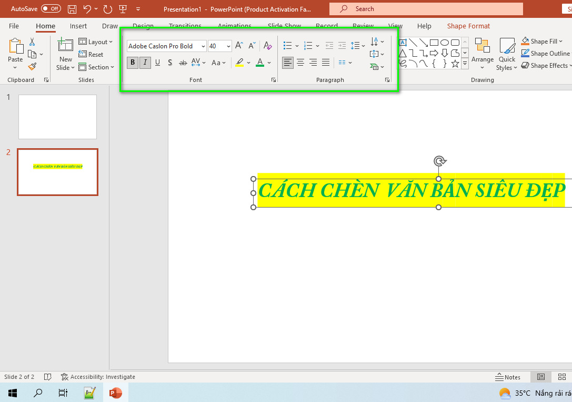The width and height of the screenshot is (572, 402).
Task: Click the Save icon in title bar
Action: click(72, 9)
